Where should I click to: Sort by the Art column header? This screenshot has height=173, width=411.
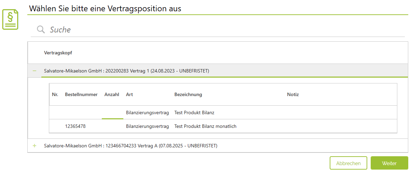click(129, 94)
